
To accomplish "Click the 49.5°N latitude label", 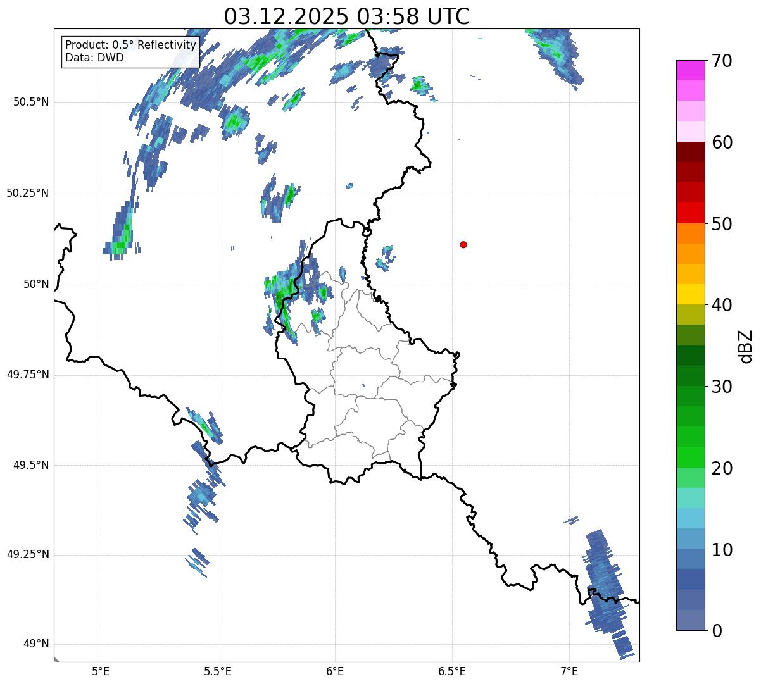I will 32,465.
